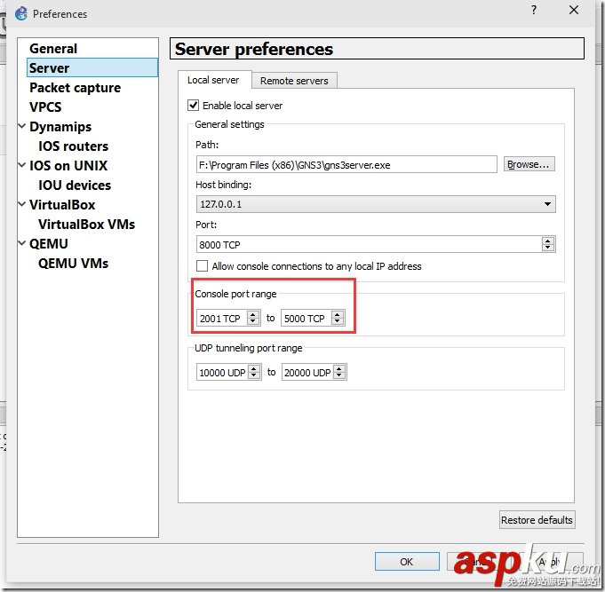The image size is (605, 592).
Task: Click the server Path input field
Action: [x=346, y=165]
